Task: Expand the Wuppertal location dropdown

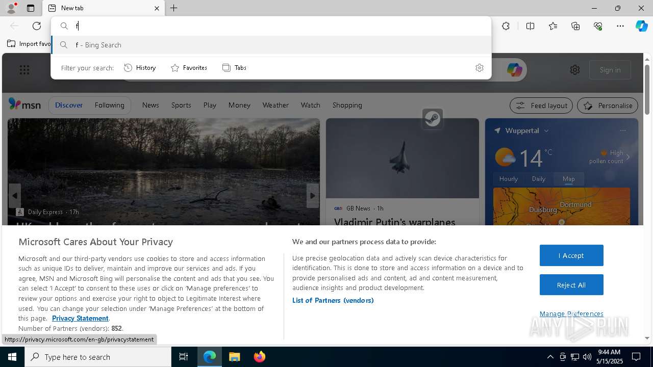Action: tap(546, 131)
